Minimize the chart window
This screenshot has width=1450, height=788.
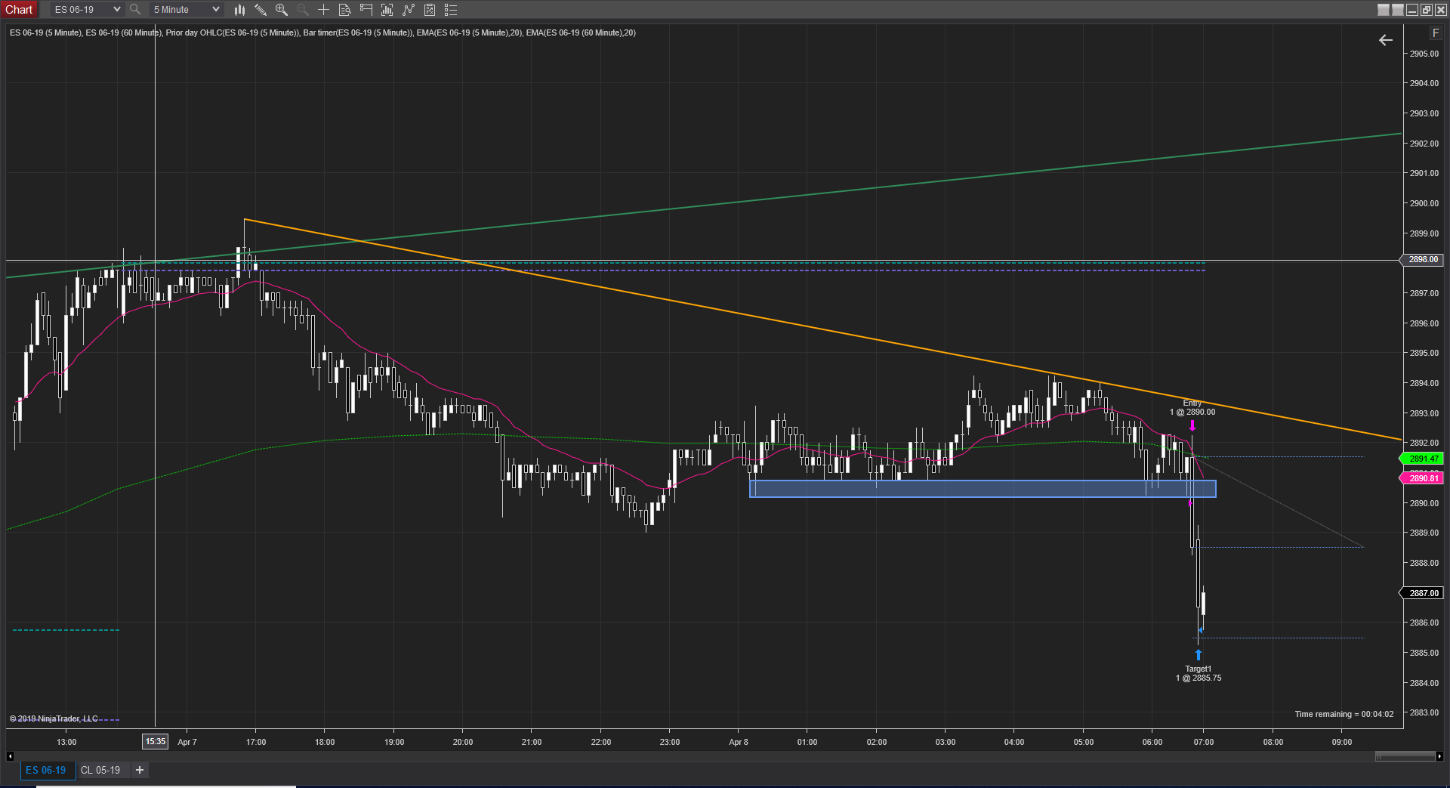pos(1412,10)
